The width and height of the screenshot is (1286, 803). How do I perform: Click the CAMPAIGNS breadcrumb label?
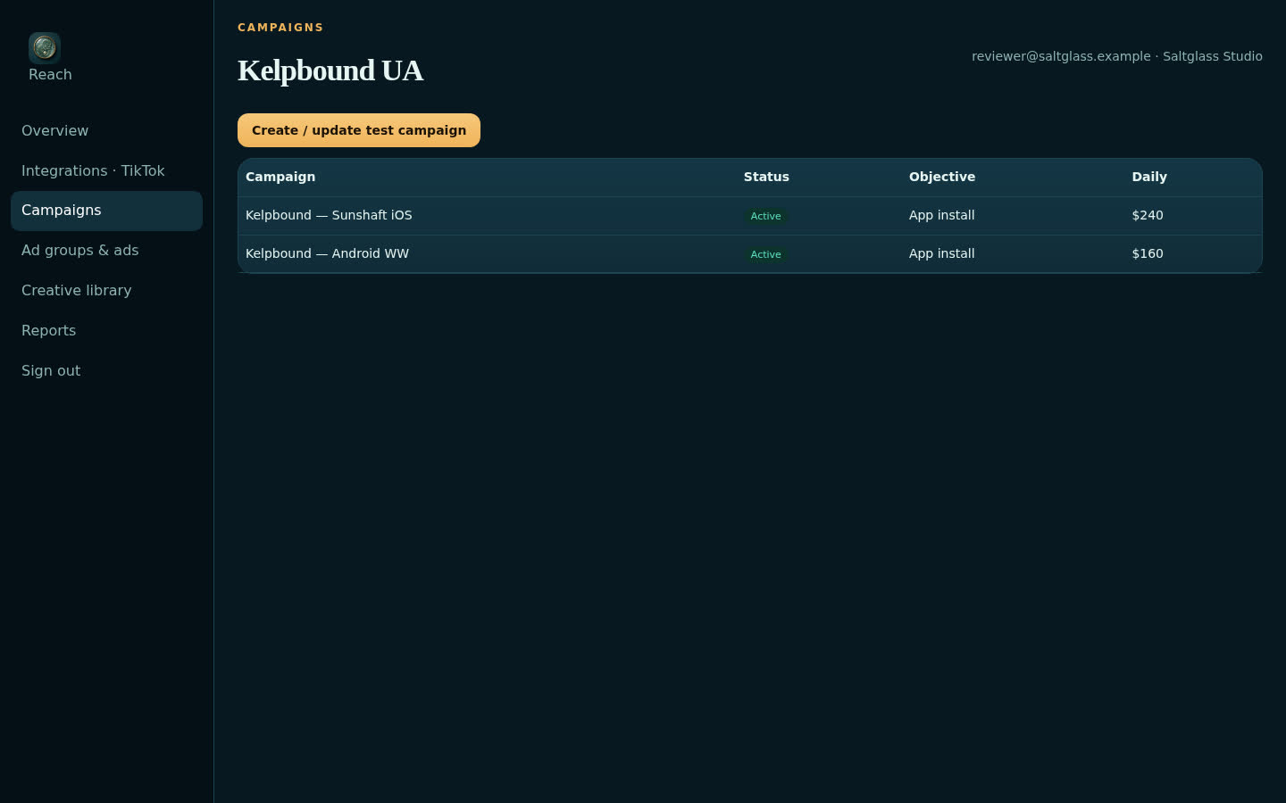(x=280, y=28)
